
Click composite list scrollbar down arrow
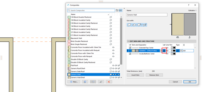click(x=121, y=77)
